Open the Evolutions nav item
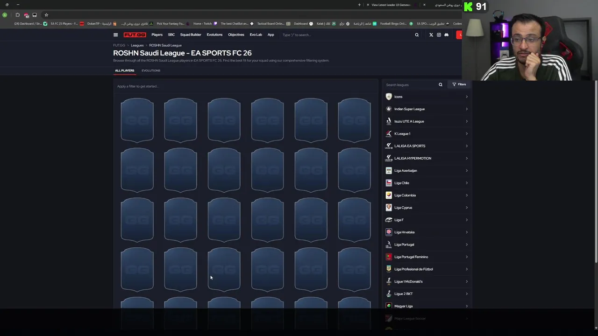 [214, 35]
